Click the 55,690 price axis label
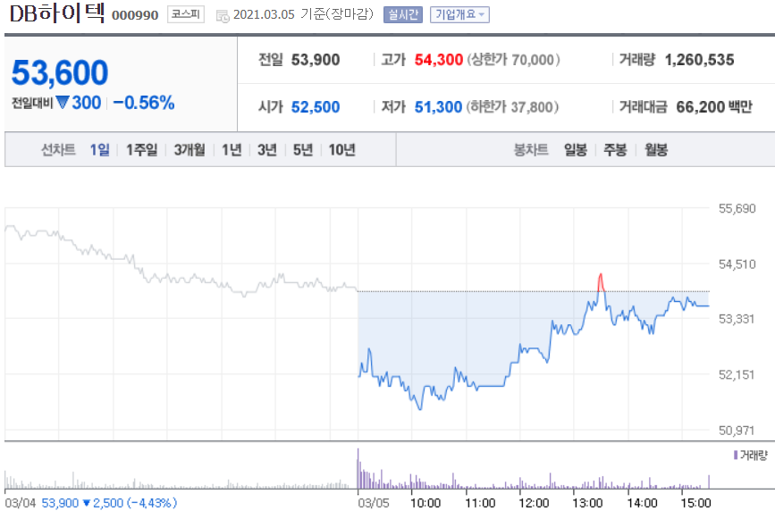This screenshot has height=519, width=775. (737, 208)
